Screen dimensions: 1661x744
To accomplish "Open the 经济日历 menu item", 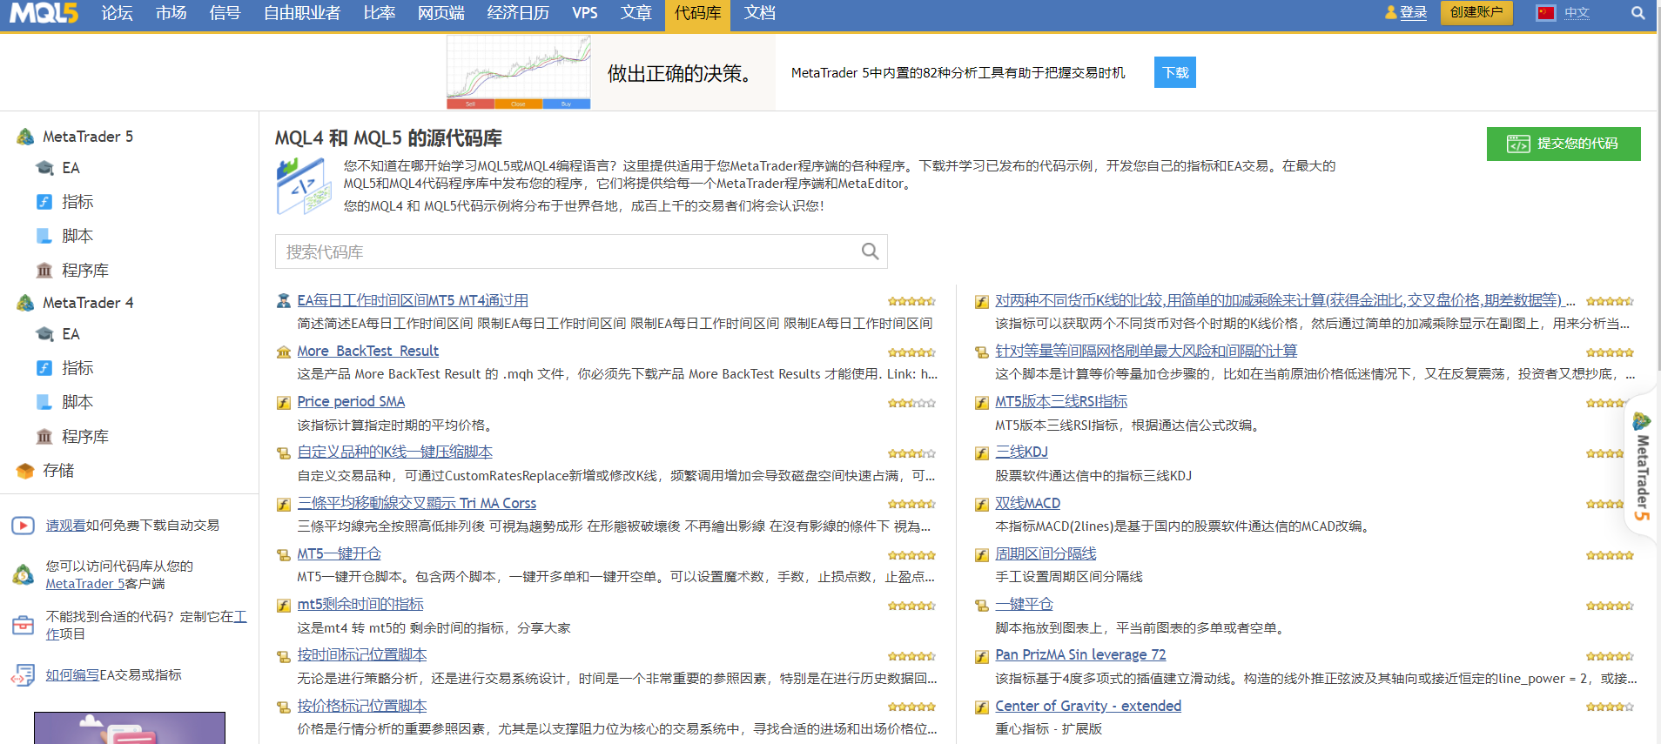I will 518,13.
